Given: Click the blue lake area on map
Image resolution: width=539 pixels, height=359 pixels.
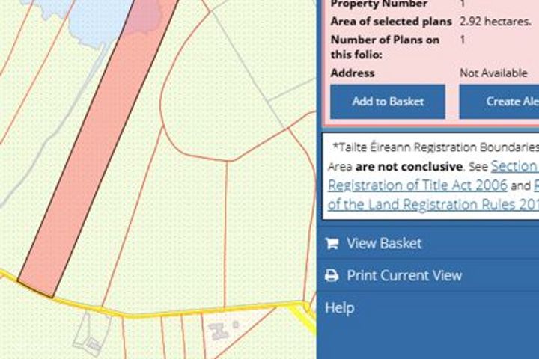Looking at the screenshot, I should tap(98, 19).
